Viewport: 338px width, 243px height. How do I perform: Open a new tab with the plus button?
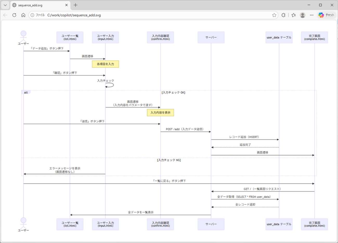point(75,5)
